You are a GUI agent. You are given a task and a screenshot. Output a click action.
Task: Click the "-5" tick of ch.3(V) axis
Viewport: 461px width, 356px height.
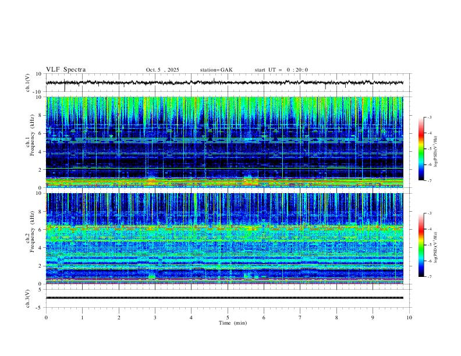(x=39, y=308)
